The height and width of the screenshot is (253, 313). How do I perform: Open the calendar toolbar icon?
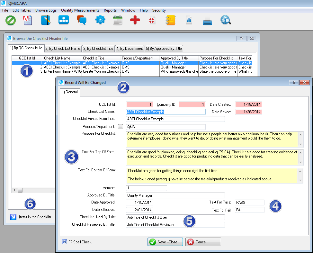tap(117, 21)
